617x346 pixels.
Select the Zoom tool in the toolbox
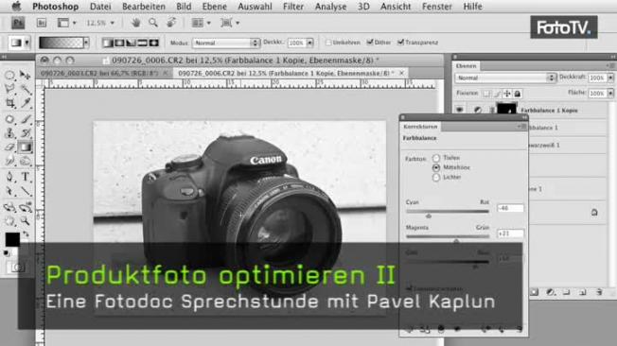26,221
